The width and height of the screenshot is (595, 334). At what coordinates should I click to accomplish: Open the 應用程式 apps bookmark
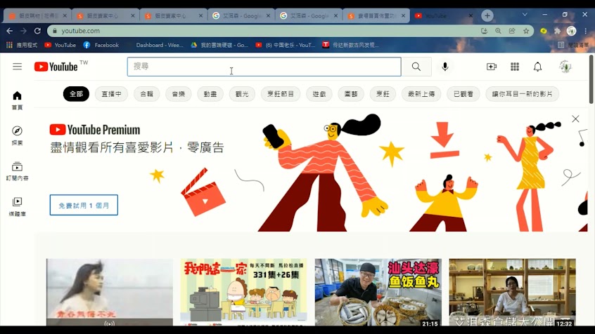pos(22,45)
